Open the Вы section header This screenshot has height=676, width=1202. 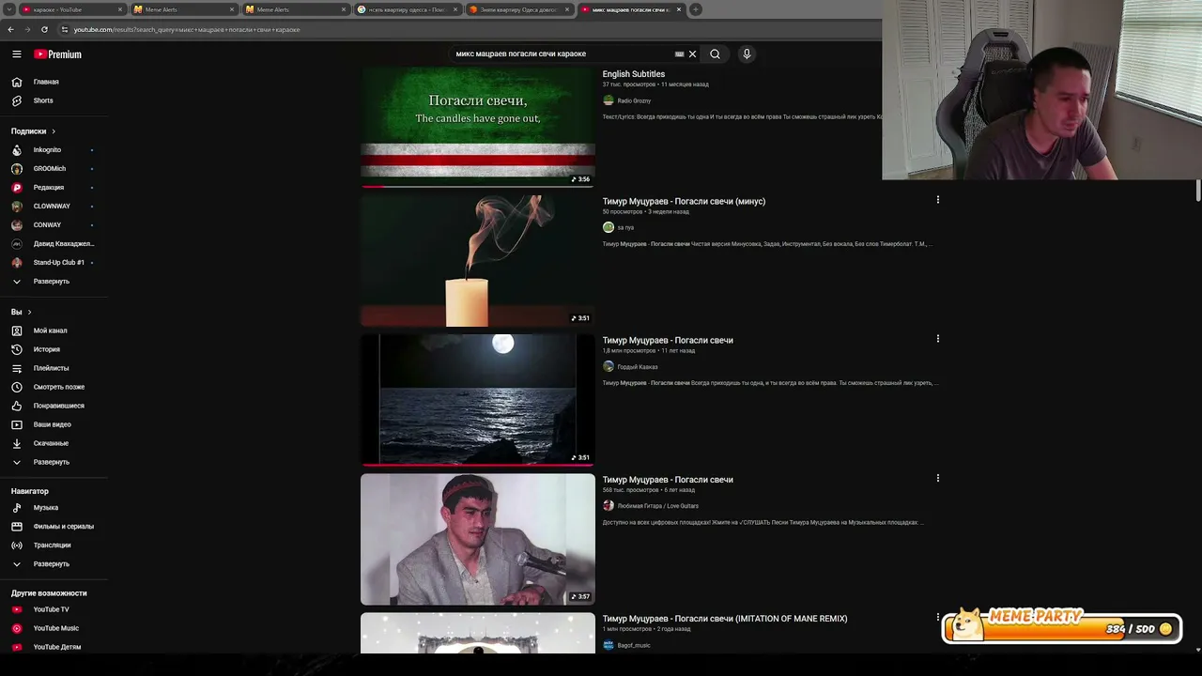point(22,312)
